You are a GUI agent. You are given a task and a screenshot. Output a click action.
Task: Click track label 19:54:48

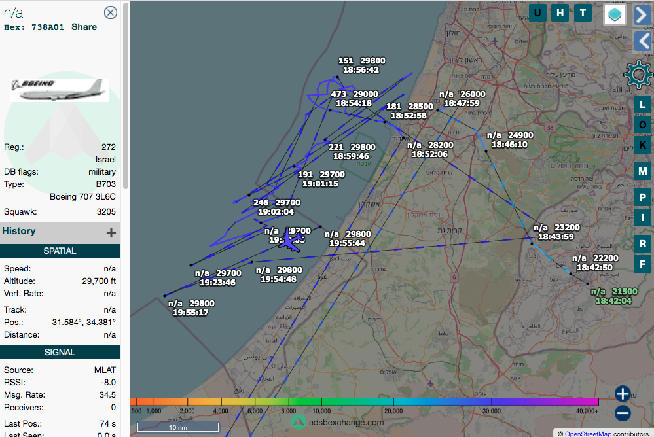pyautogui.click(x=279, y=279)
